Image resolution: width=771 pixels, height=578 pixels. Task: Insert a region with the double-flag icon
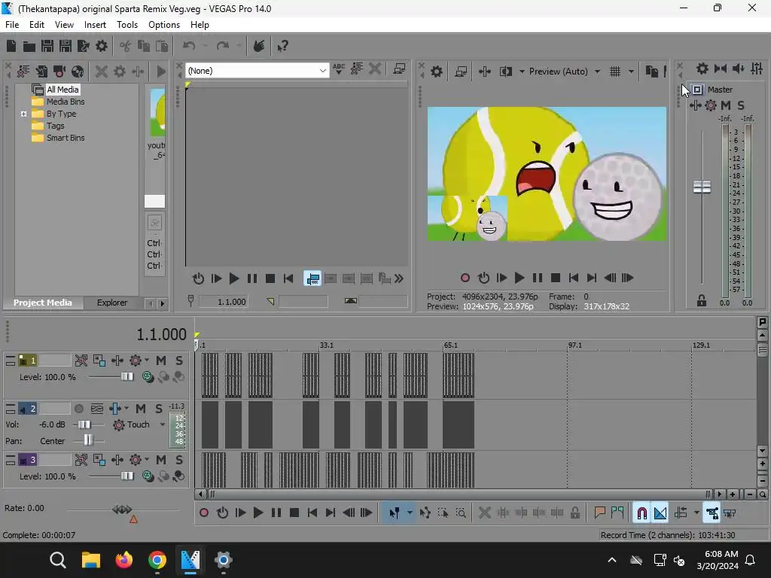tap(617, 513)
